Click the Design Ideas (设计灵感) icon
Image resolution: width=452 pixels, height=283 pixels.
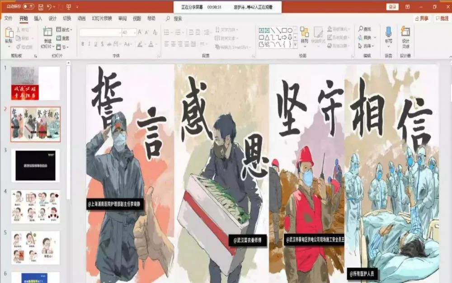coord(405,33)
